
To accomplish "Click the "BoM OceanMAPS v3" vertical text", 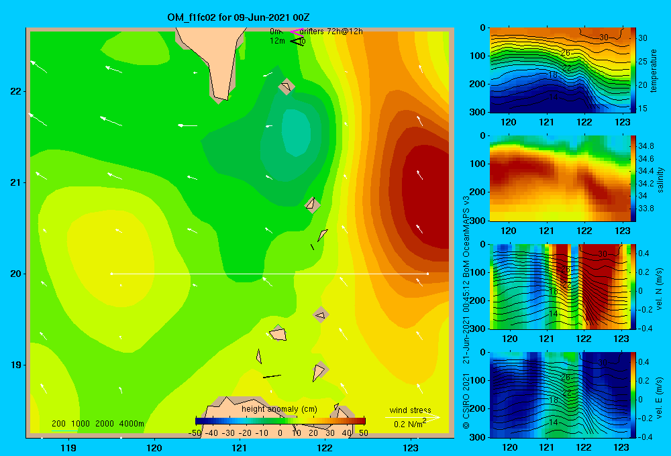I will pos(466,237).
